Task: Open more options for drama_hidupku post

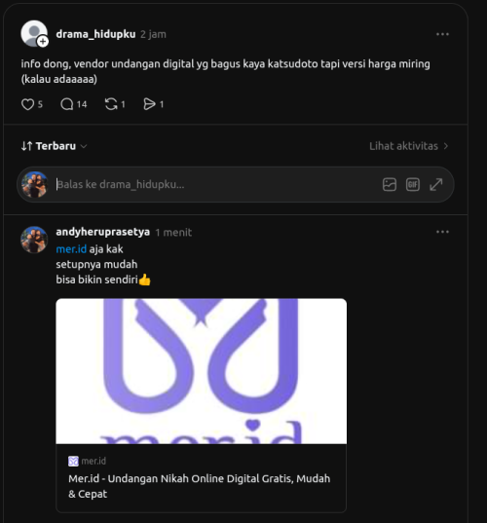Action: (442, 34)
